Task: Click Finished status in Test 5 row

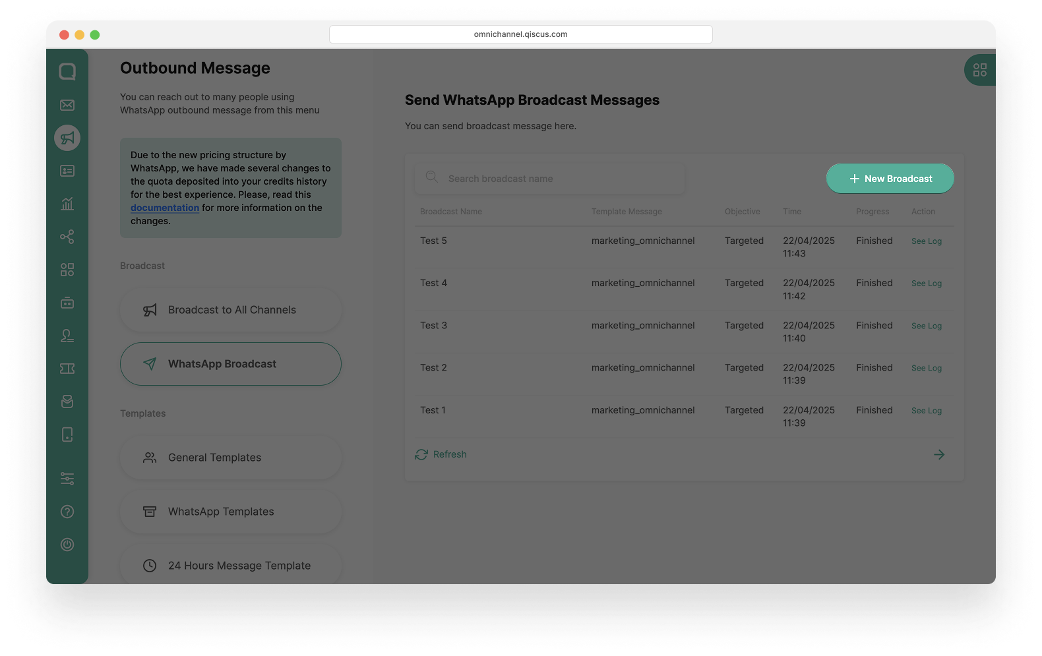Action: [874, 241]
